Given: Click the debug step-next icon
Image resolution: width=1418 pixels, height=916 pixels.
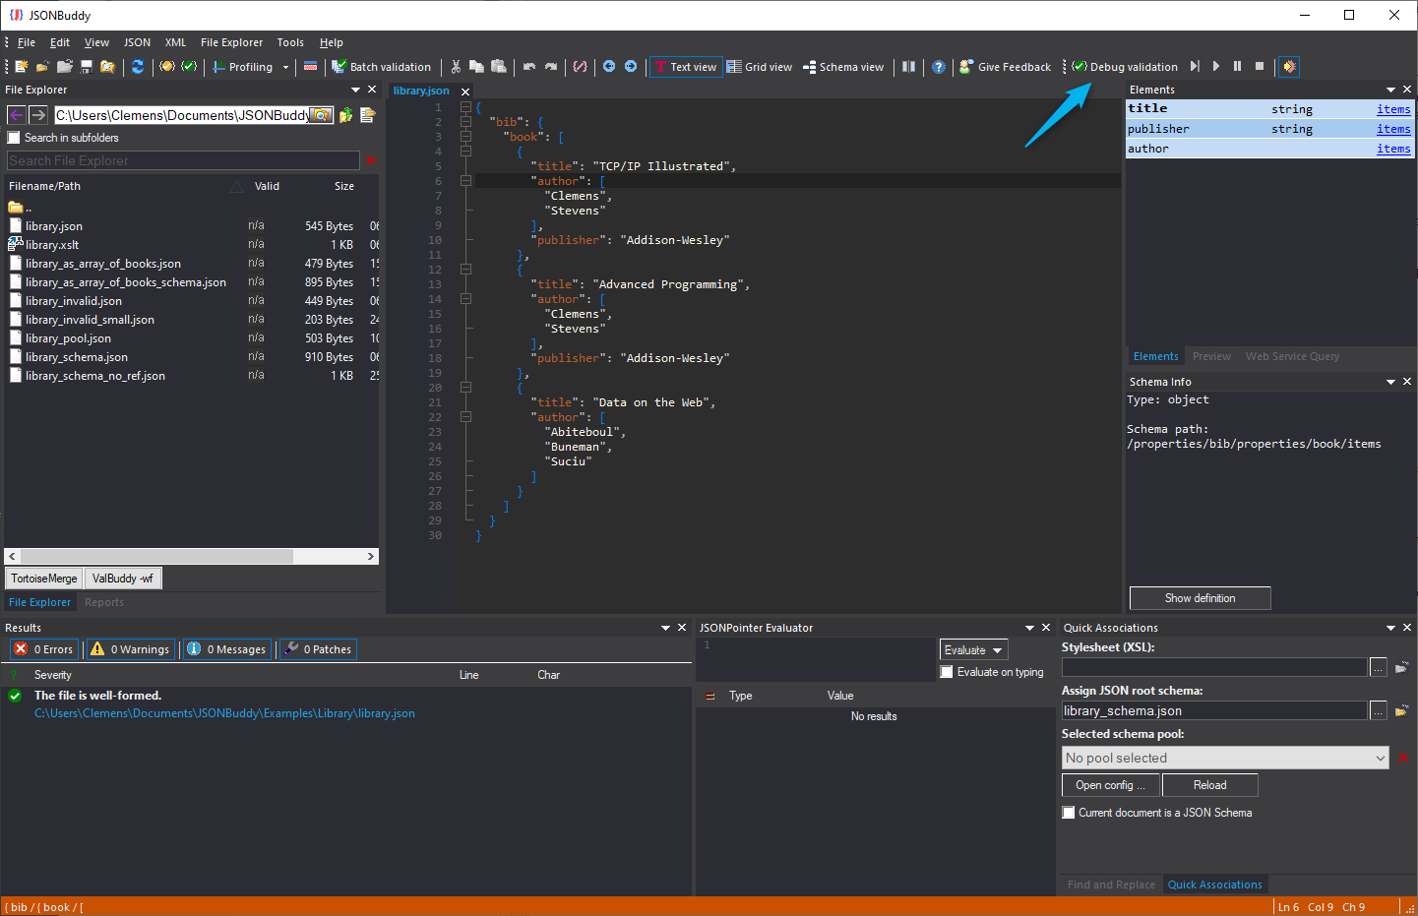Looking at the screenshot, I should tap(1195, 66).
